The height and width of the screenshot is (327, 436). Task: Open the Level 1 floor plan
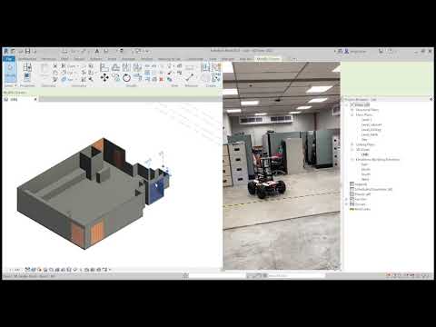click(x=366, y=120)
